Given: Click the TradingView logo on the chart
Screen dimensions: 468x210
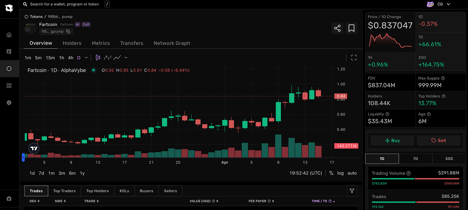Looking at the screenshot, I should point(34,148).
